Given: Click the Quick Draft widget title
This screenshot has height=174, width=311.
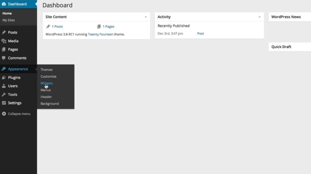Looking at the screenshot, I should (281, 47).
